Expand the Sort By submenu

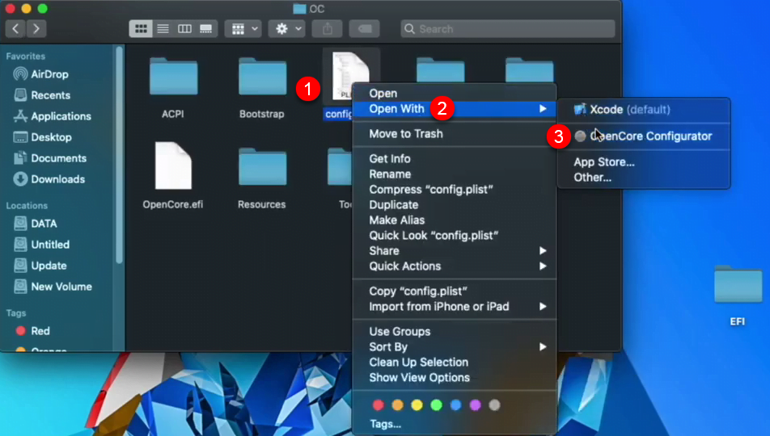pyautogui.click(x=455, y=347)
